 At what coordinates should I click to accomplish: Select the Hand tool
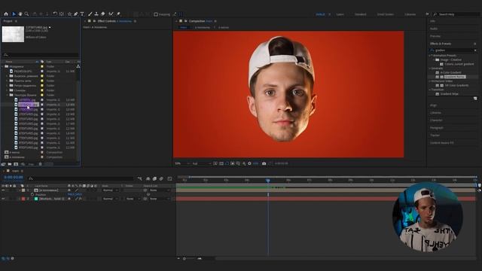pos(20,14)
